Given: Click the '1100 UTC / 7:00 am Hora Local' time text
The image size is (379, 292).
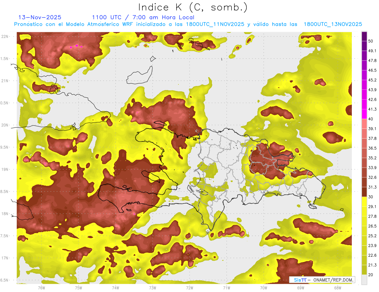Looking at the screenshot, I should point(143,17).
